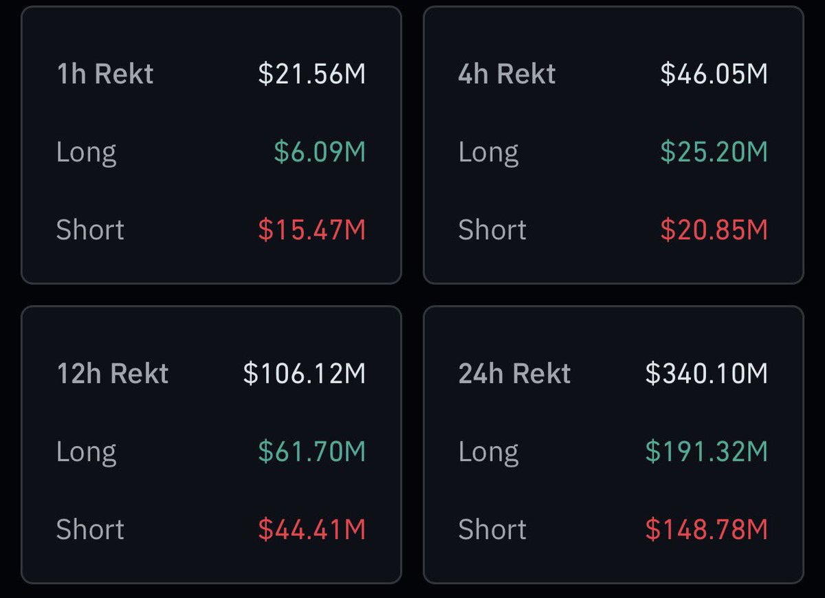Select the 12h Rekt total $106.12M

305,373
